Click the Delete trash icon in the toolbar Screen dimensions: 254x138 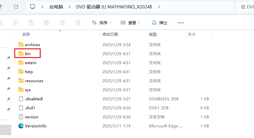click(x=78, y=23)
